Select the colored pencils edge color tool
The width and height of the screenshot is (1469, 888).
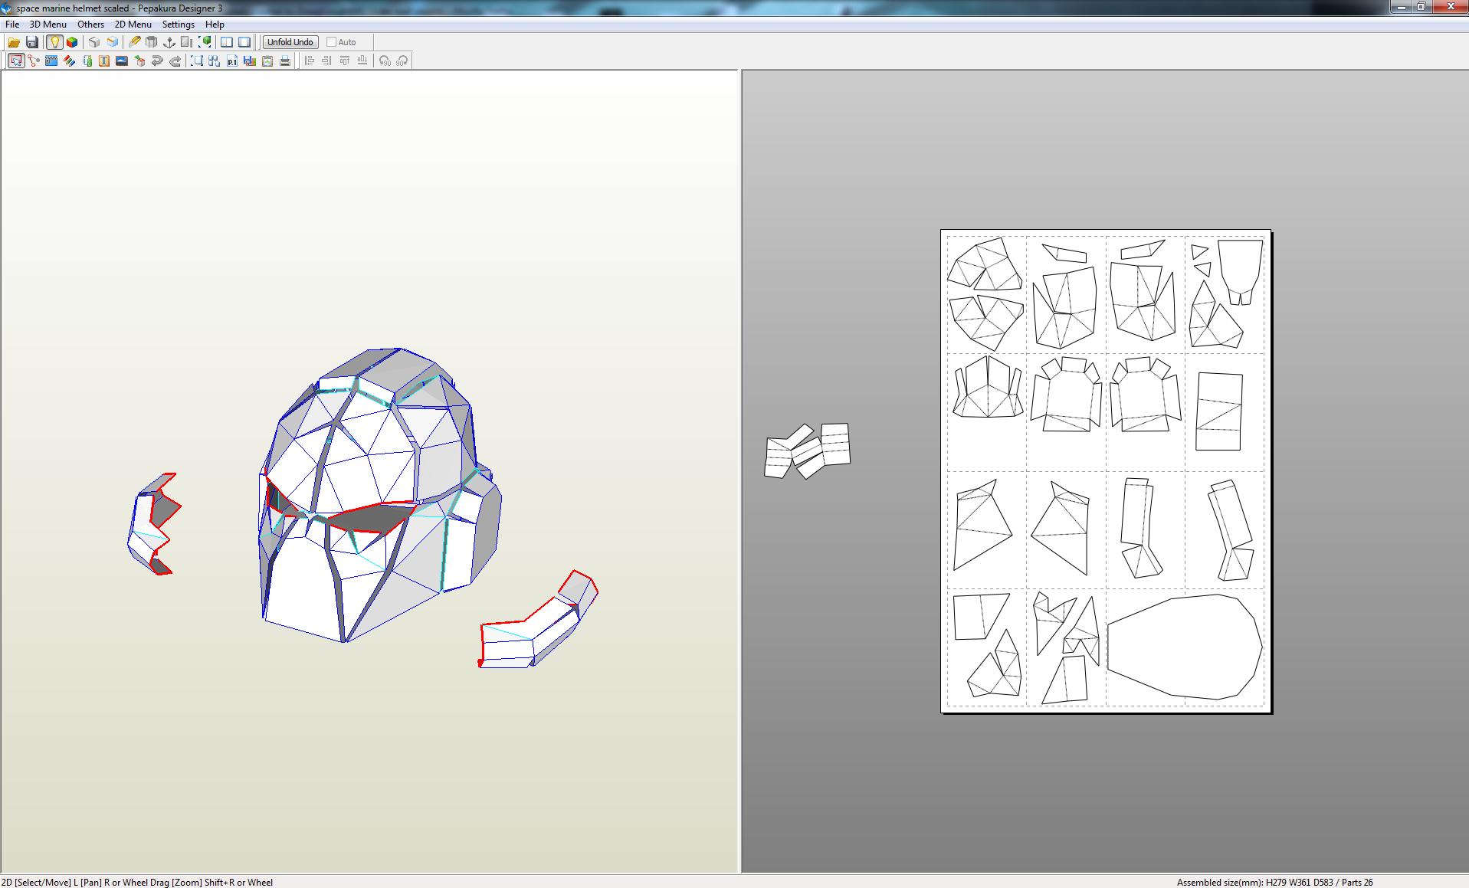[x=69, y=61]
